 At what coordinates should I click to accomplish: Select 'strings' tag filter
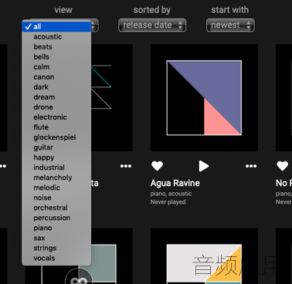(x=56, y=248)
